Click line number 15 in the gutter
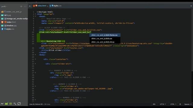 (33, 43)
